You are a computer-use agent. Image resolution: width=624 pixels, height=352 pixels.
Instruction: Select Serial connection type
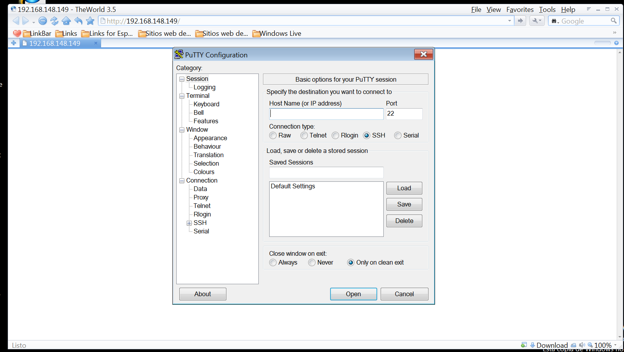pyautogui.click(x=398, y=136)
